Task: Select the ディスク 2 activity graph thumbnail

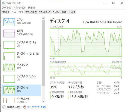Action: (x=9, y=67)
